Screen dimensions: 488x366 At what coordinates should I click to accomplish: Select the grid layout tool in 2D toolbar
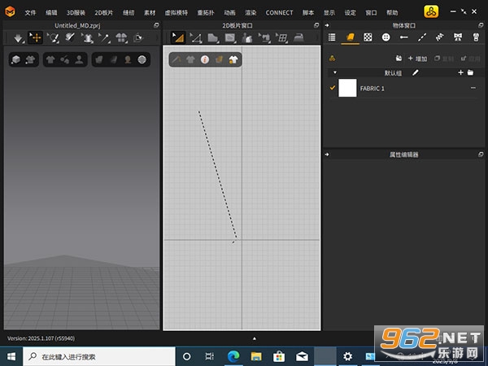pyautogui.click(x=281, y=38)
